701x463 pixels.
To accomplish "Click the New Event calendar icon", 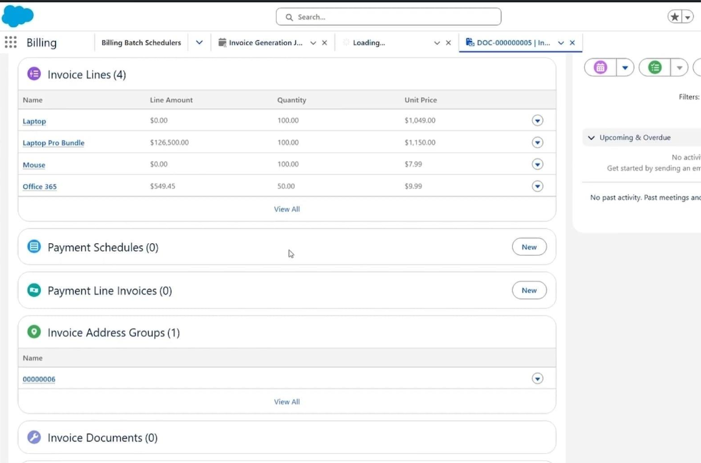I will 600,67.
